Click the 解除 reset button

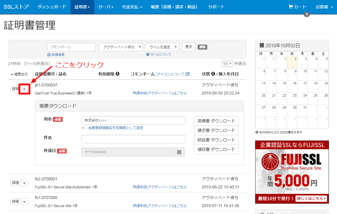pyautogui.click(x=202, y=47)
